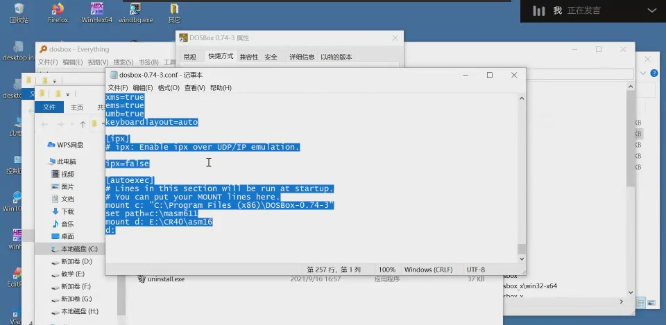Open 下载 folder in sidebar

click(x=62, y=211)
